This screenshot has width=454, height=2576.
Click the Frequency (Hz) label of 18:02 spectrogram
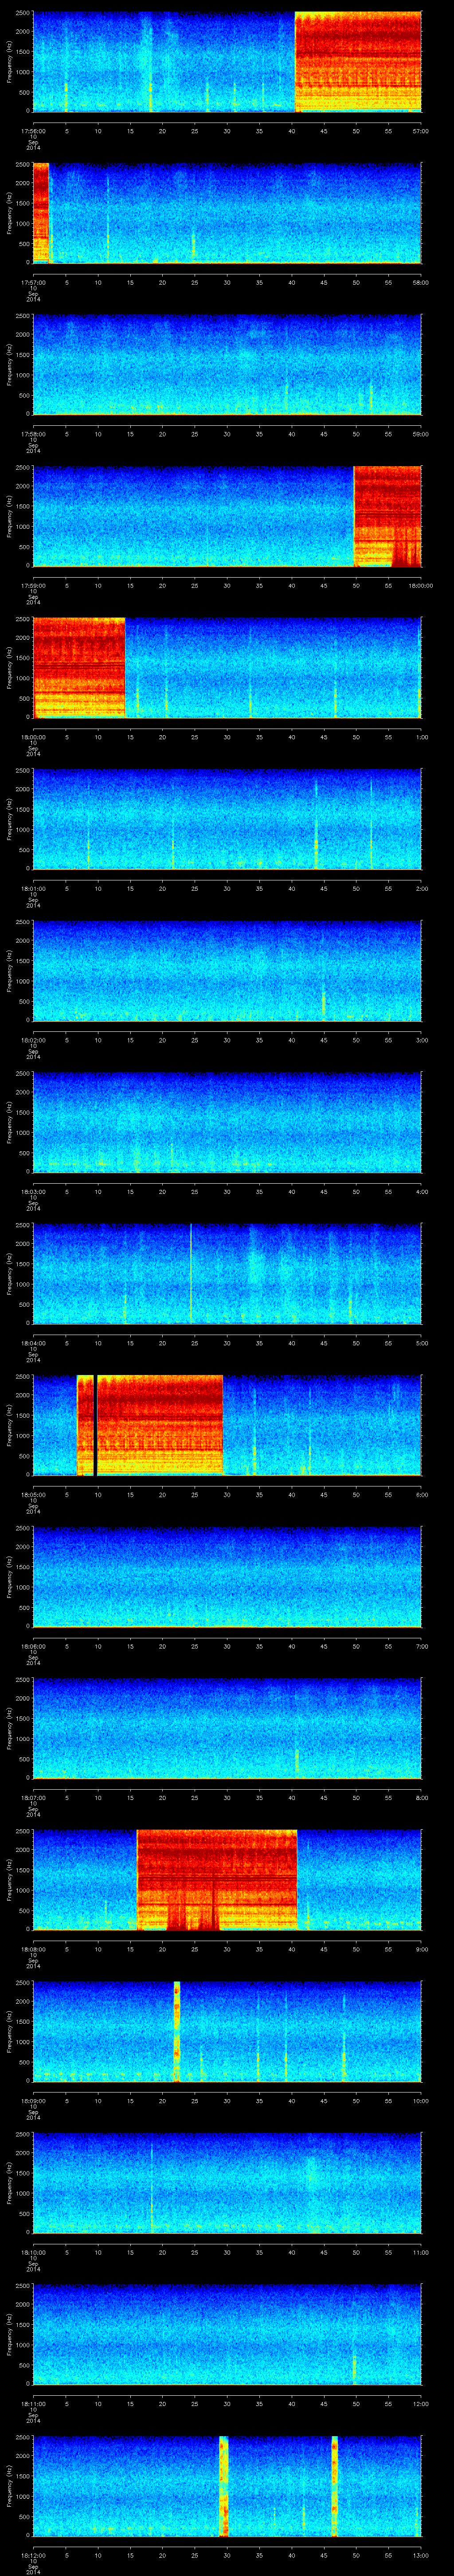(10, 970)
